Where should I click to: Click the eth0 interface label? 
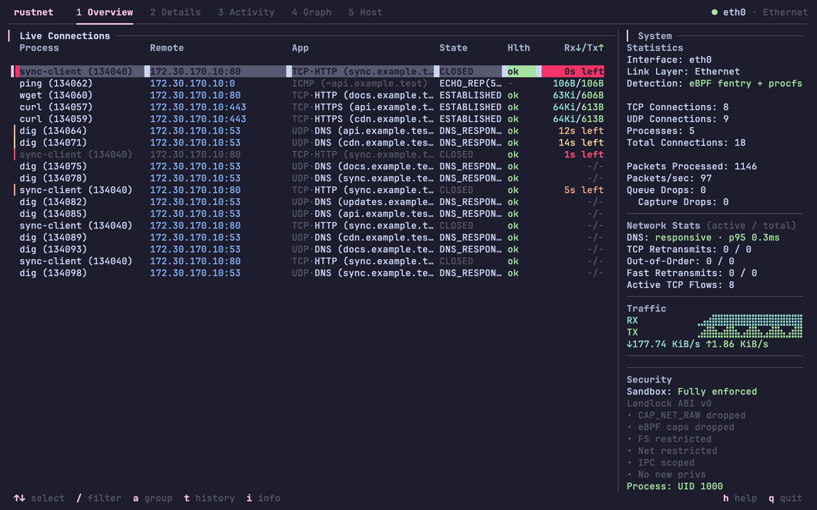[734, 12]
